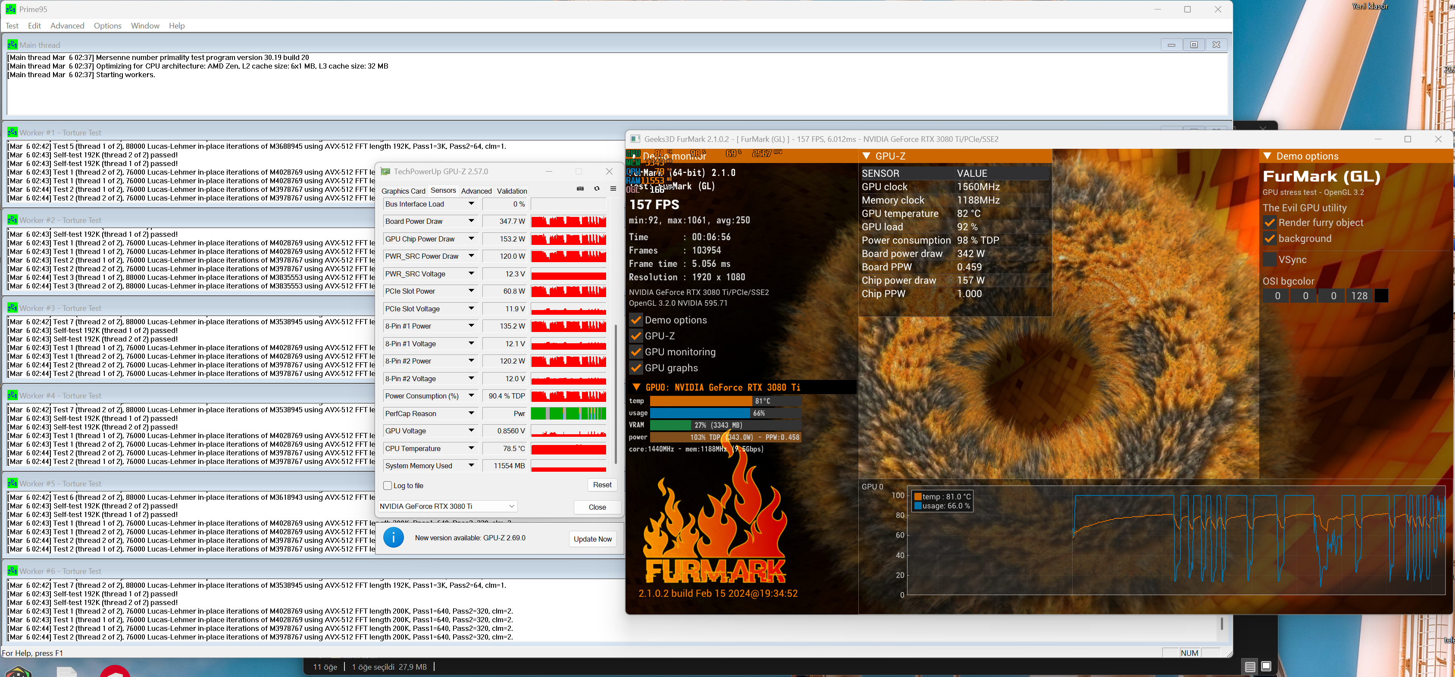Image resolution: width=1455 pixels, height=677 pixels.
Task: Switch to the Validation tab in GPU-Z
Action: [x=512, y=191]
